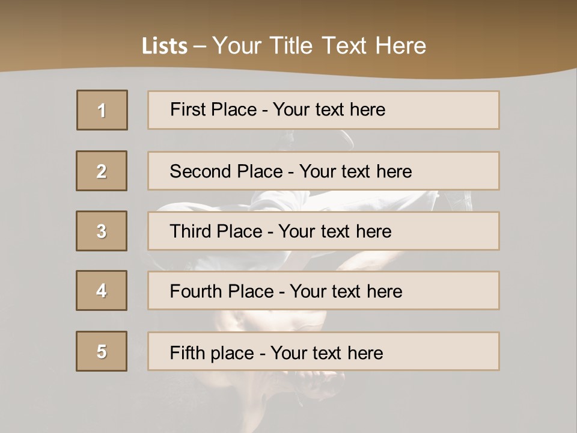Click the word Fifth in the bottom bar

click(x=188, y=352)
